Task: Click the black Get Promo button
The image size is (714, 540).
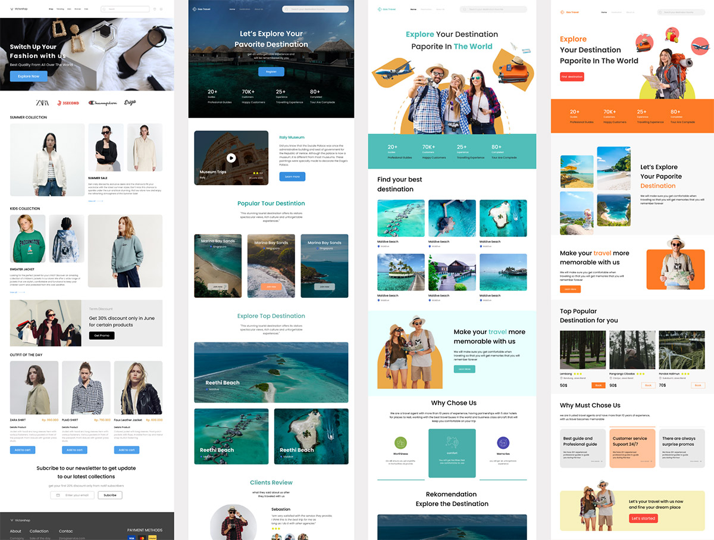Action: pos(101,336)
